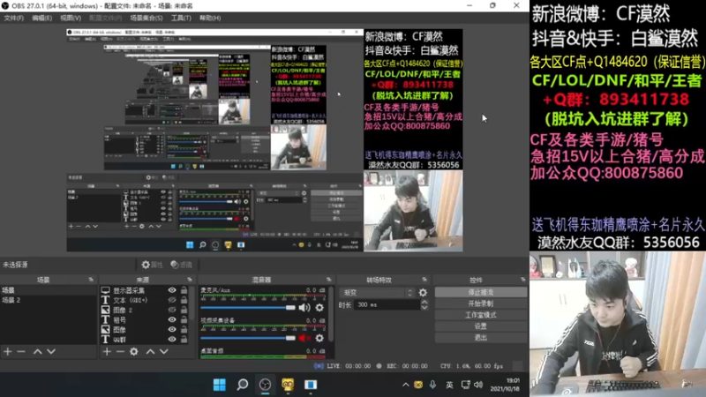The height and width of the screenshot is (397, 706).
Task: Click 属性 button above the docks
Action: click(152, 265)
